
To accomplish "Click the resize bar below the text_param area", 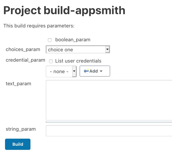I will point(109,122).
